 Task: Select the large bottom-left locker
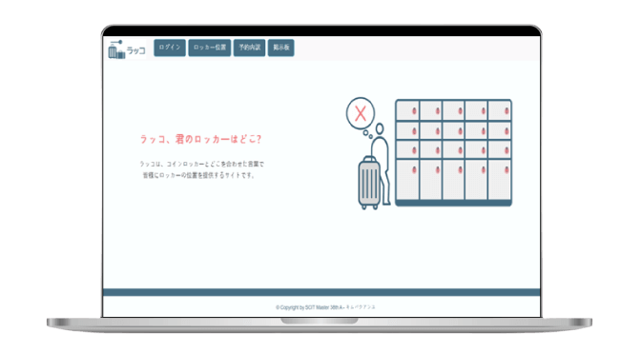[x=407, y=179]
